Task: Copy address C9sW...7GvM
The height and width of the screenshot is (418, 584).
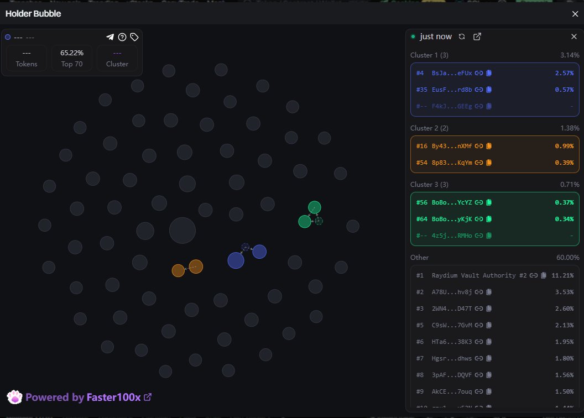Action: click(489, 325)
